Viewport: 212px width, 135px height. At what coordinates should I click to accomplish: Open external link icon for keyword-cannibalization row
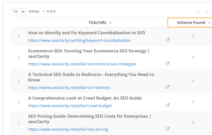point(167,40)
